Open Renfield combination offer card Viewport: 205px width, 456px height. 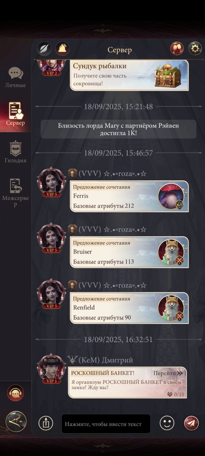coord(129,308)
